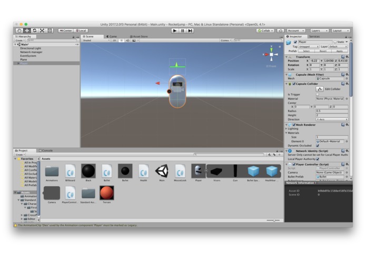Click the prefab Revert button

323,51
